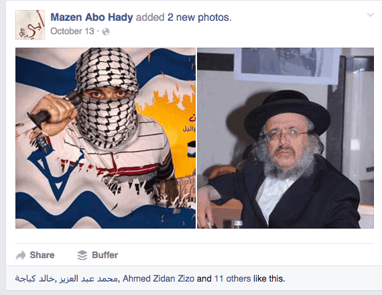Click the 'like this' text in the likes row
This screenshot has width=382, height=295.
click(x=269, y=278)
